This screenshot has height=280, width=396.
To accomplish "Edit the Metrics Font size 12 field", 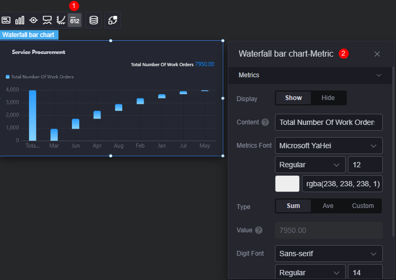I will (x=365, y=165).
